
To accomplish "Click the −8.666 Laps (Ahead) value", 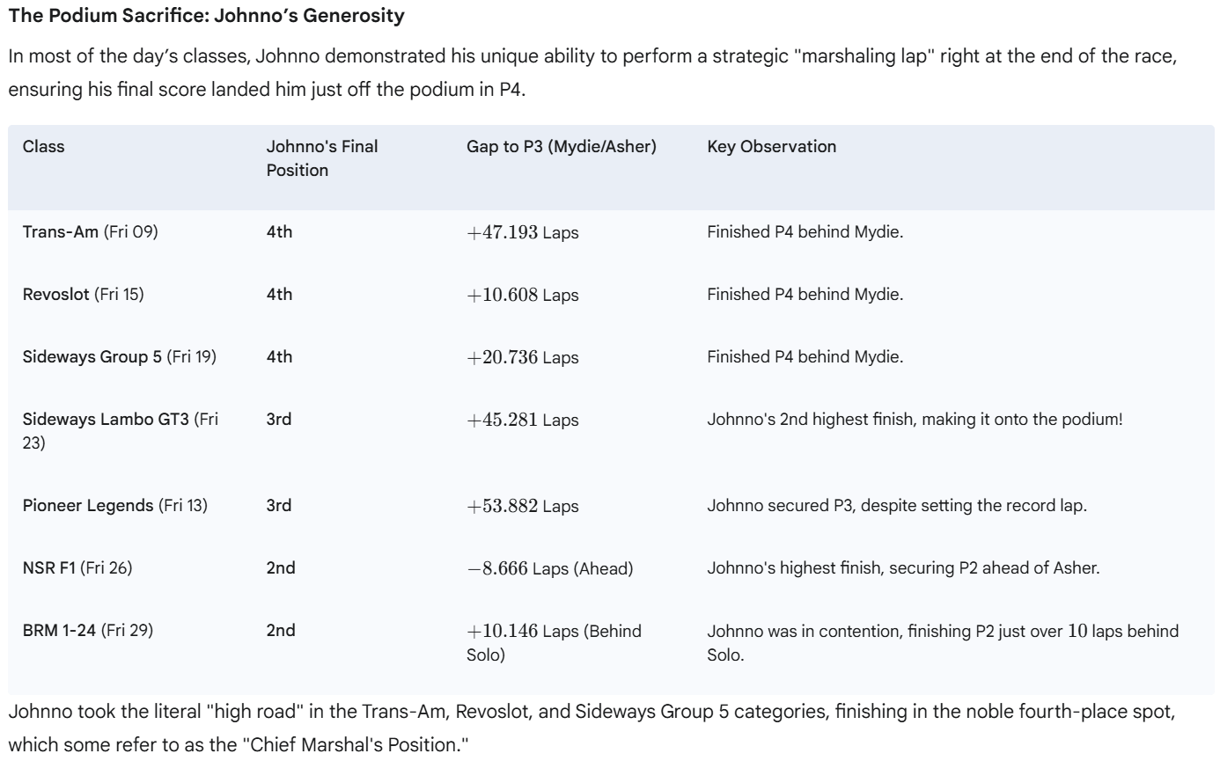I will [549, 568].
